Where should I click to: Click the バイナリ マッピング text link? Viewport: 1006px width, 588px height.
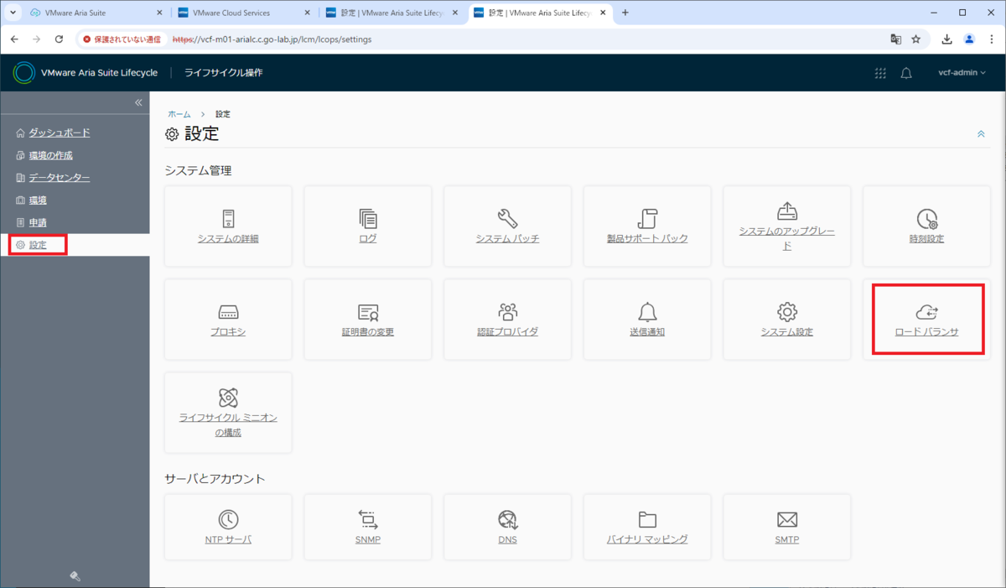click(x=647, y=539)
